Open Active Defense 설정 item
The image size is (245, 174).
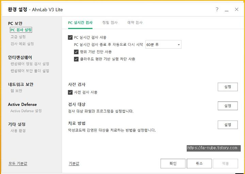(26, 111)
